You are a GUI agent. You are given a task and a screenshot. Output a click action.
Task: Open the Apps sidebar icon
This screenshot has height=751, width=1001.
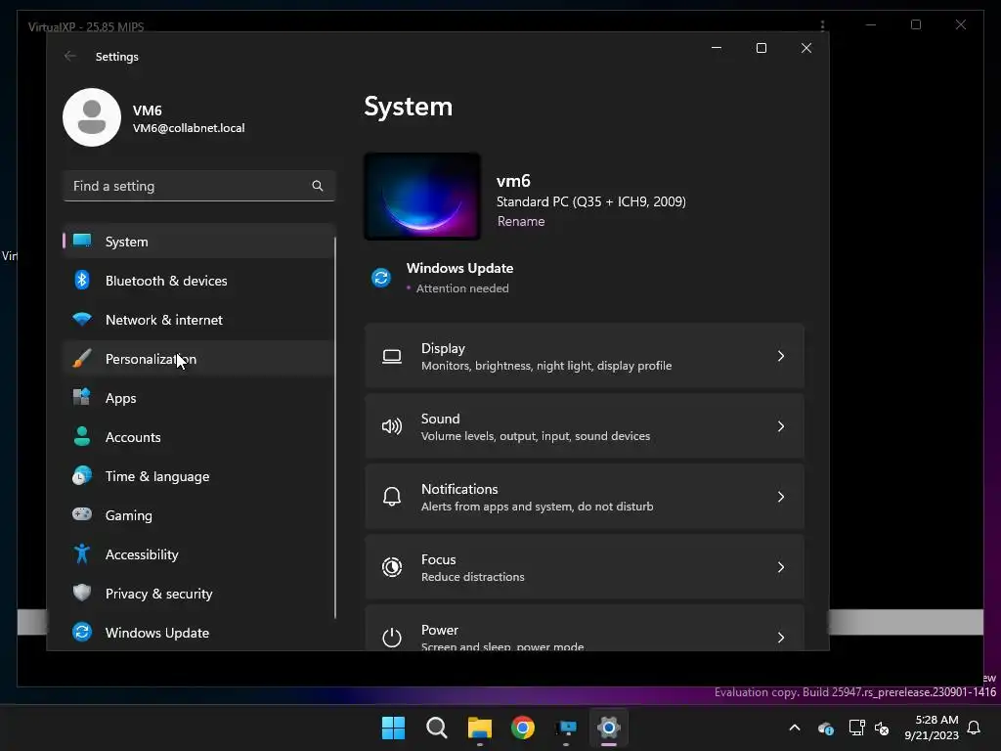pos(82,397)
